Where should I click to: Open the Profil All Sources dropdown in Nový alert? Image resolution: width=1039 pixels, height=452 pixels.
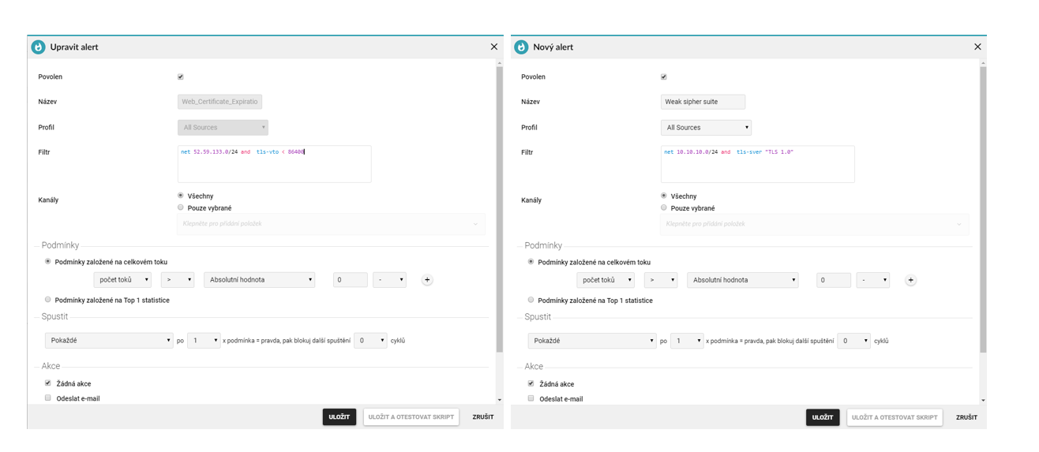click(706, 127)
